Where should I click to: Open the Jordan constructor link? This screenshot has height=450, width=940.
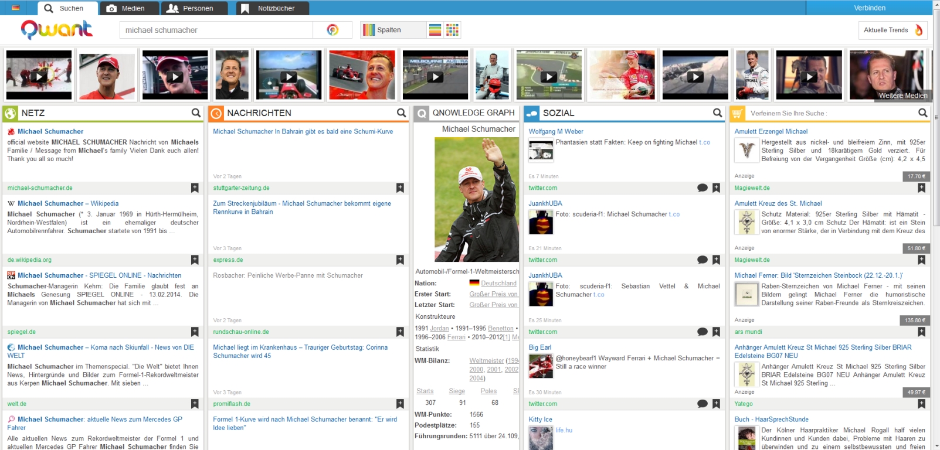point(439,329)
